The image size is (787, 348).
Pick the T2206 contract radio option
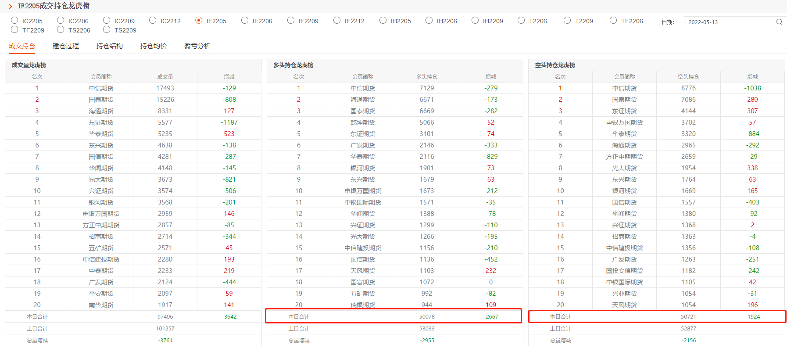(x=522, y=20)
